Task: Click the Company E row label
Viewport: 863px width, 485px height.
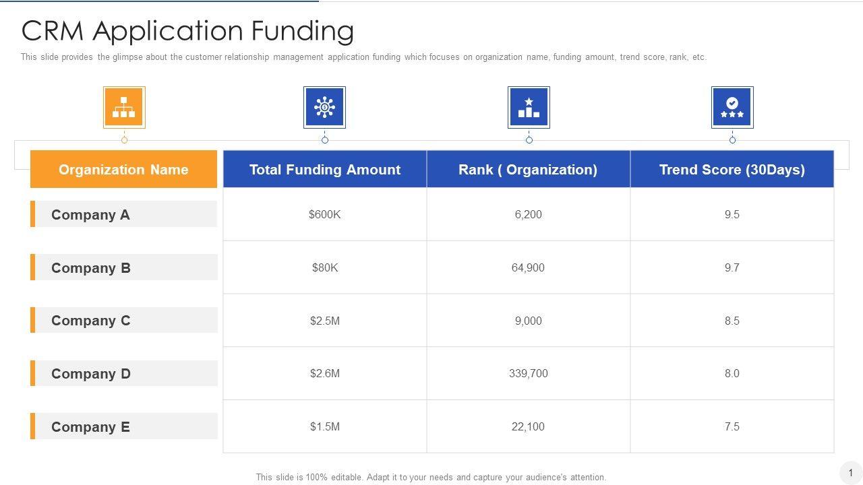Action: click(x=90, y=427)
